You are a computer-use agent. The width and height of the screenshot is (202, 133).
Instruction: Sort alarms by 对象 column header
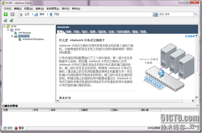(17, 110)
